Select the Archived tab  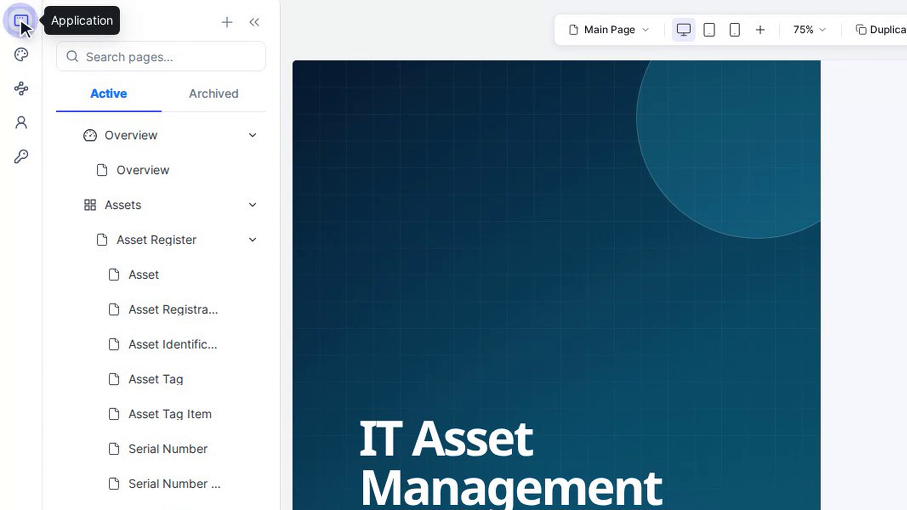tap(214, 94)
